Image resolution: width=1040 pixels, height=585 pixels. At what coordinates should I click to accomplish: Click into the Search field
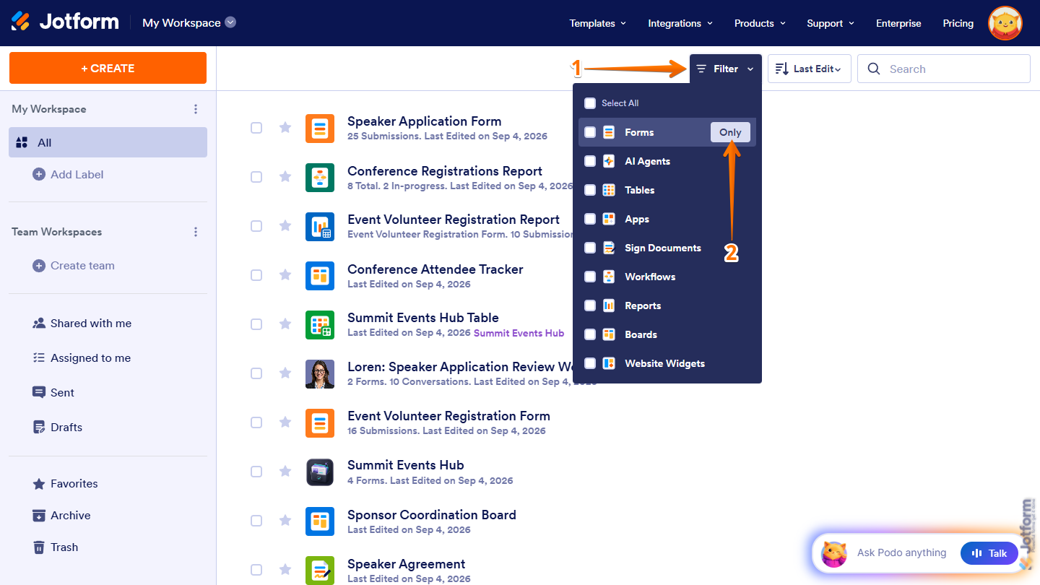point(944,69)
